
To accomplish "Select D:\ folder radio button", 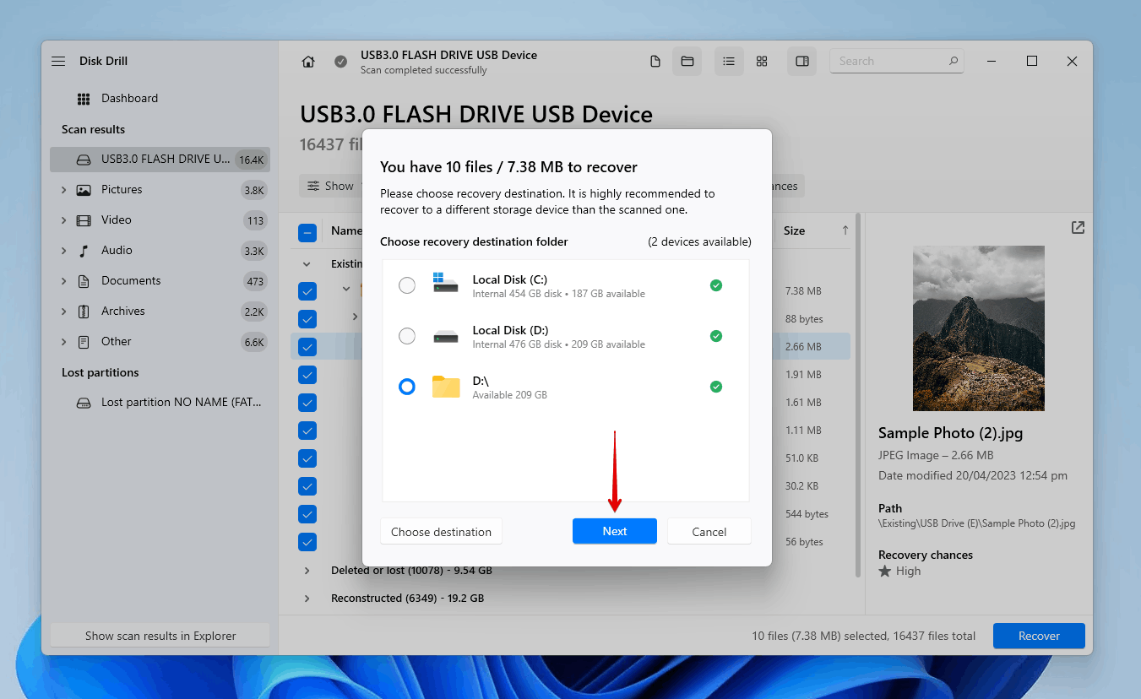I will 407,387.
